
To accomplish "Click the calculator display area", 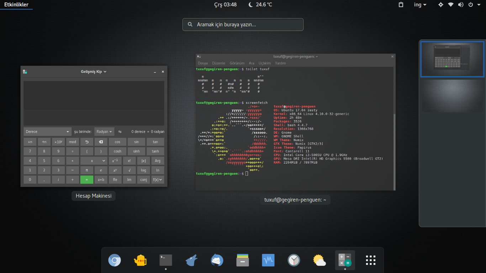I will pyautogui.click(x=94, y=103).
